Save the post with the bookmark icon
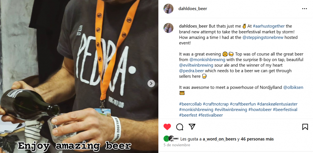The image size is (313, 153). [305, 127]
